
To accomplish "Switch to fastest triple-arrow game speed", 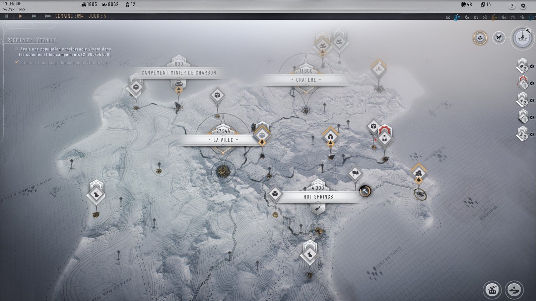I will pyautogui.click(x=48, y=16).
